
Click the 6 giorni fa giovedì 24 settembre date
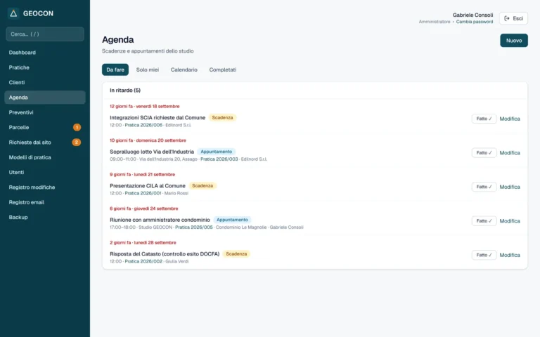click(144, 209)
